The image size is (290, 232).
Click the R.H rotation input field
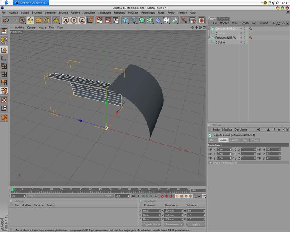coord(273,150)
